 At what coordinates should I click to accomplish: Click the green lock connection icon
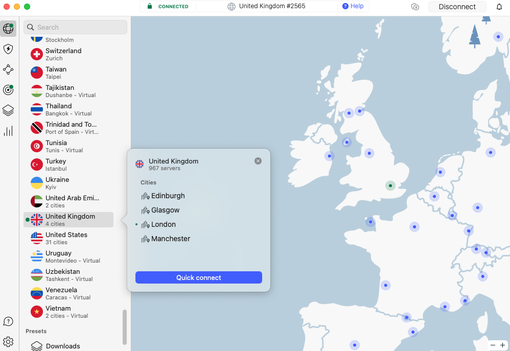(150, 6)
